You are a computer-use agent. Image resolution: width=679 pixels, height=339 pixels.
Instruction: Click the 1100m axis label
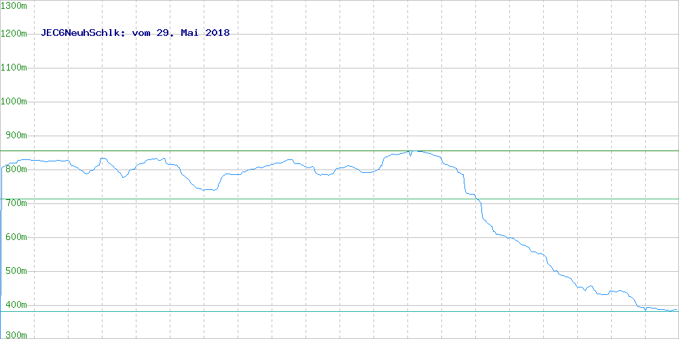14,68
